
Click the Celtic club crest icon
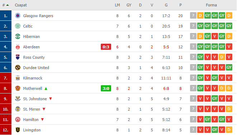click(x=18, y=26)
